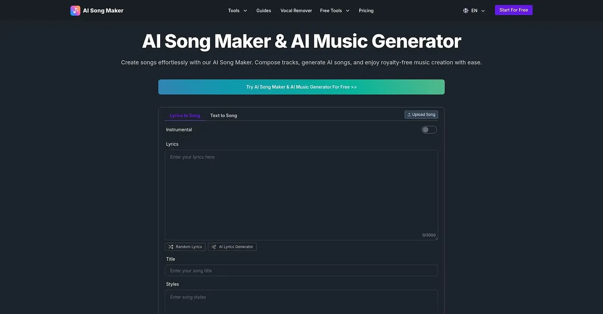The height and width of the screenshot is (314, 603).
Task: Click the Styles field label
Action: point(172,284)
